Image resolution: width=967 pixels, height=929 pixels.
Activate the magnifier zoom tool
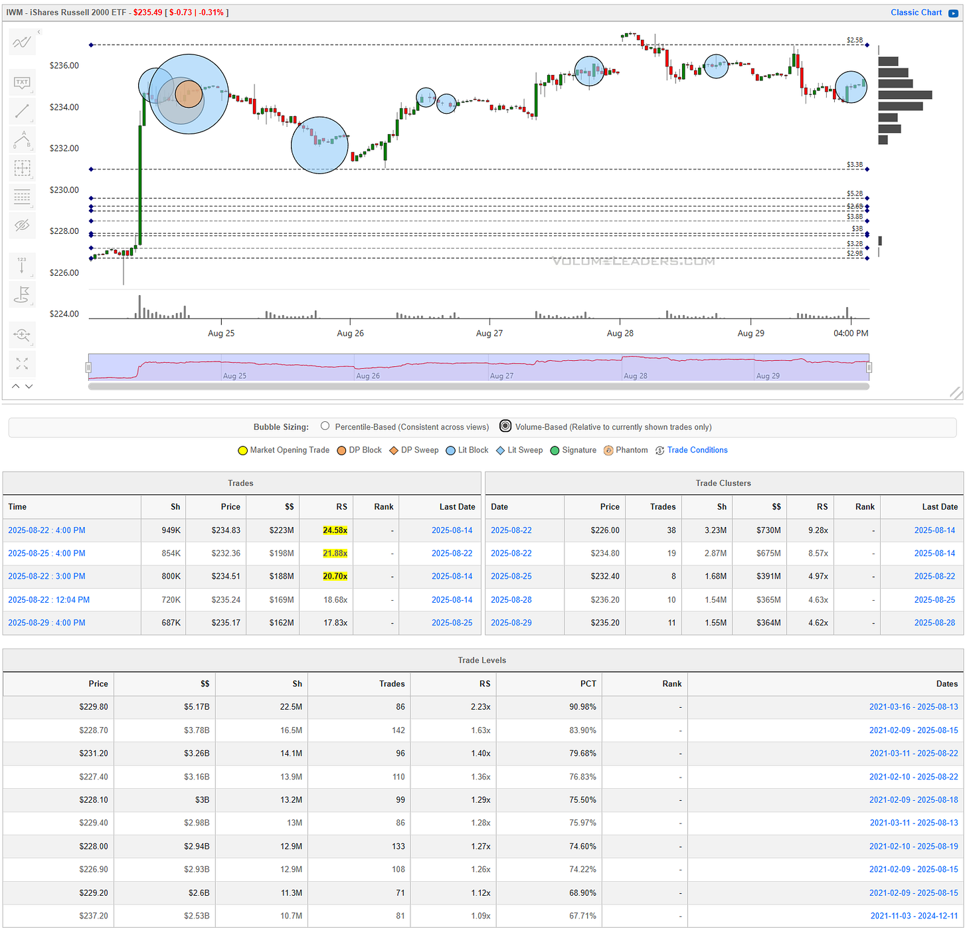pos(22,335)
